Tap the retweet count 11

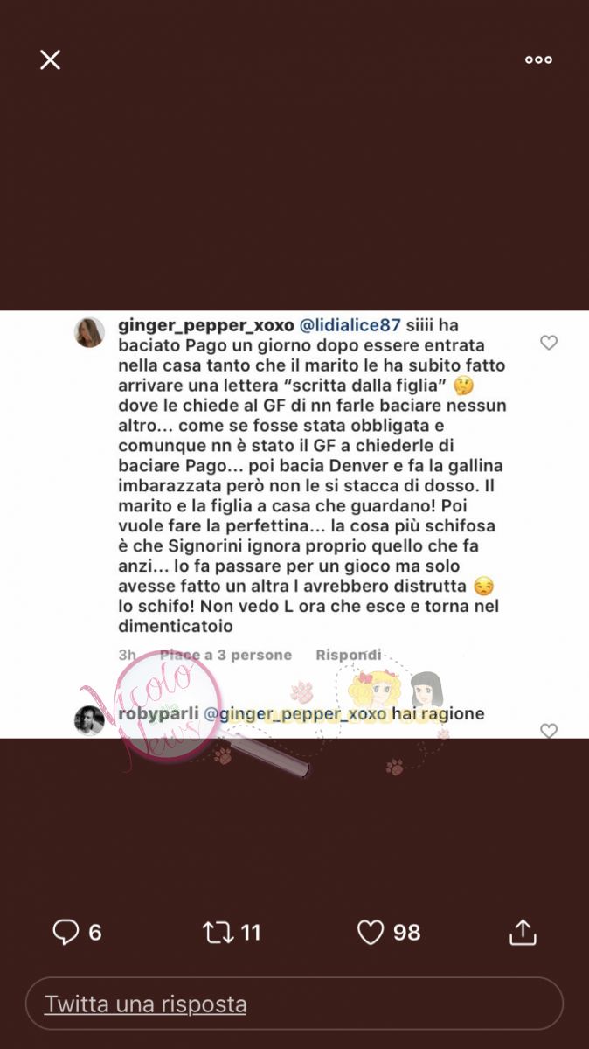[251, 933]
